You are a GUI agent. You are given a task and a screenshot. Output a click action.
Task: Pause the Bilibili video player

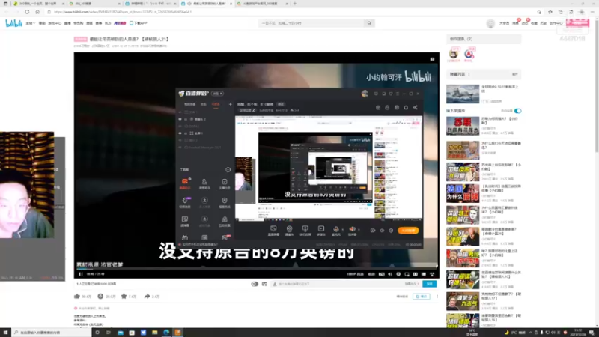[x=81, y=274]
